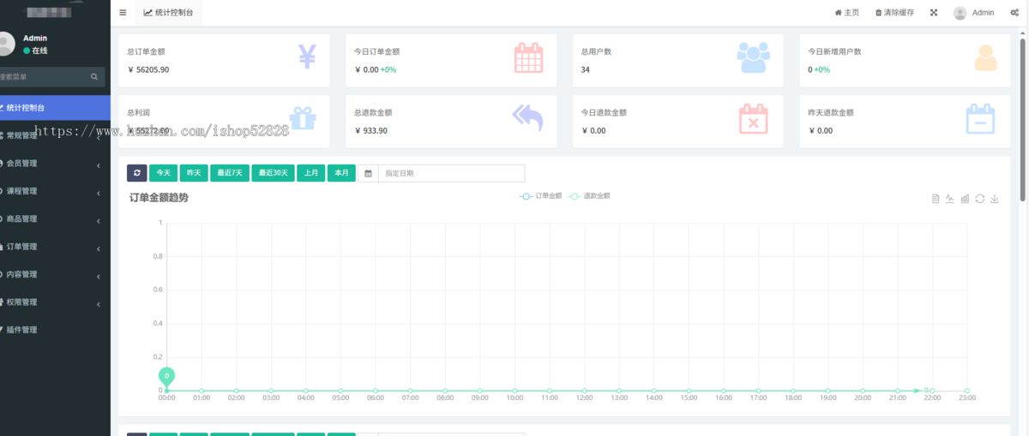Go to 主页 home link
The width and height of the screenshot is (1029, 436).
coord(846,13)
